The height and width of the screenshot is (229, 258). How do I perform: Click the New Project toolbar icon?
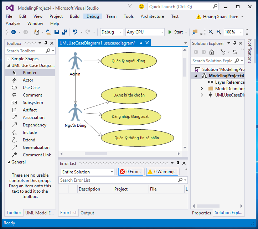[x=37, y=32]
